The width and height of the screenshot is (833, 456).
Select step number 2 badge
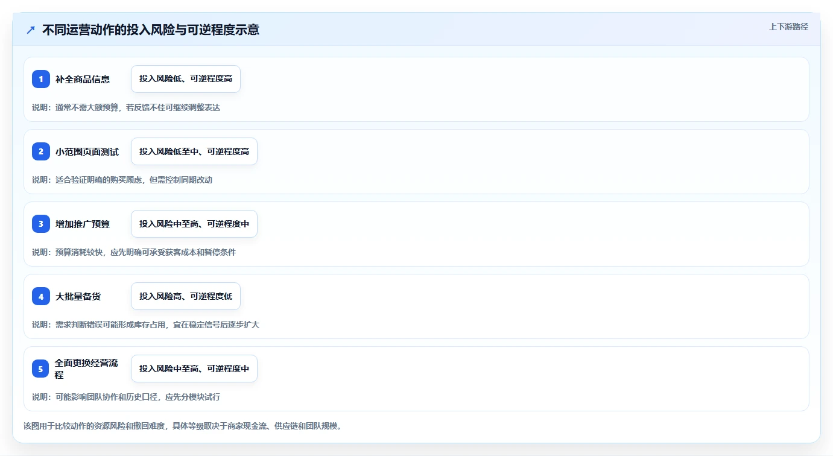[41, 151]
